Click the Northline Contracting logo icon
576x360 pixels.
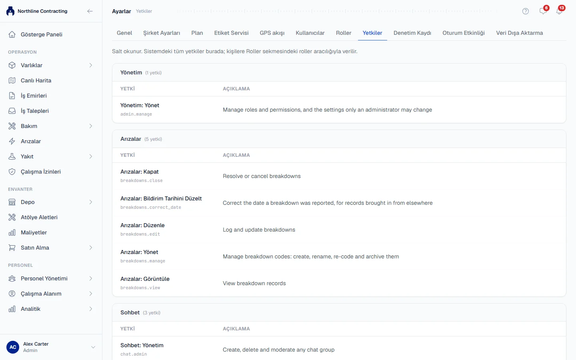[x=10, y=11]
